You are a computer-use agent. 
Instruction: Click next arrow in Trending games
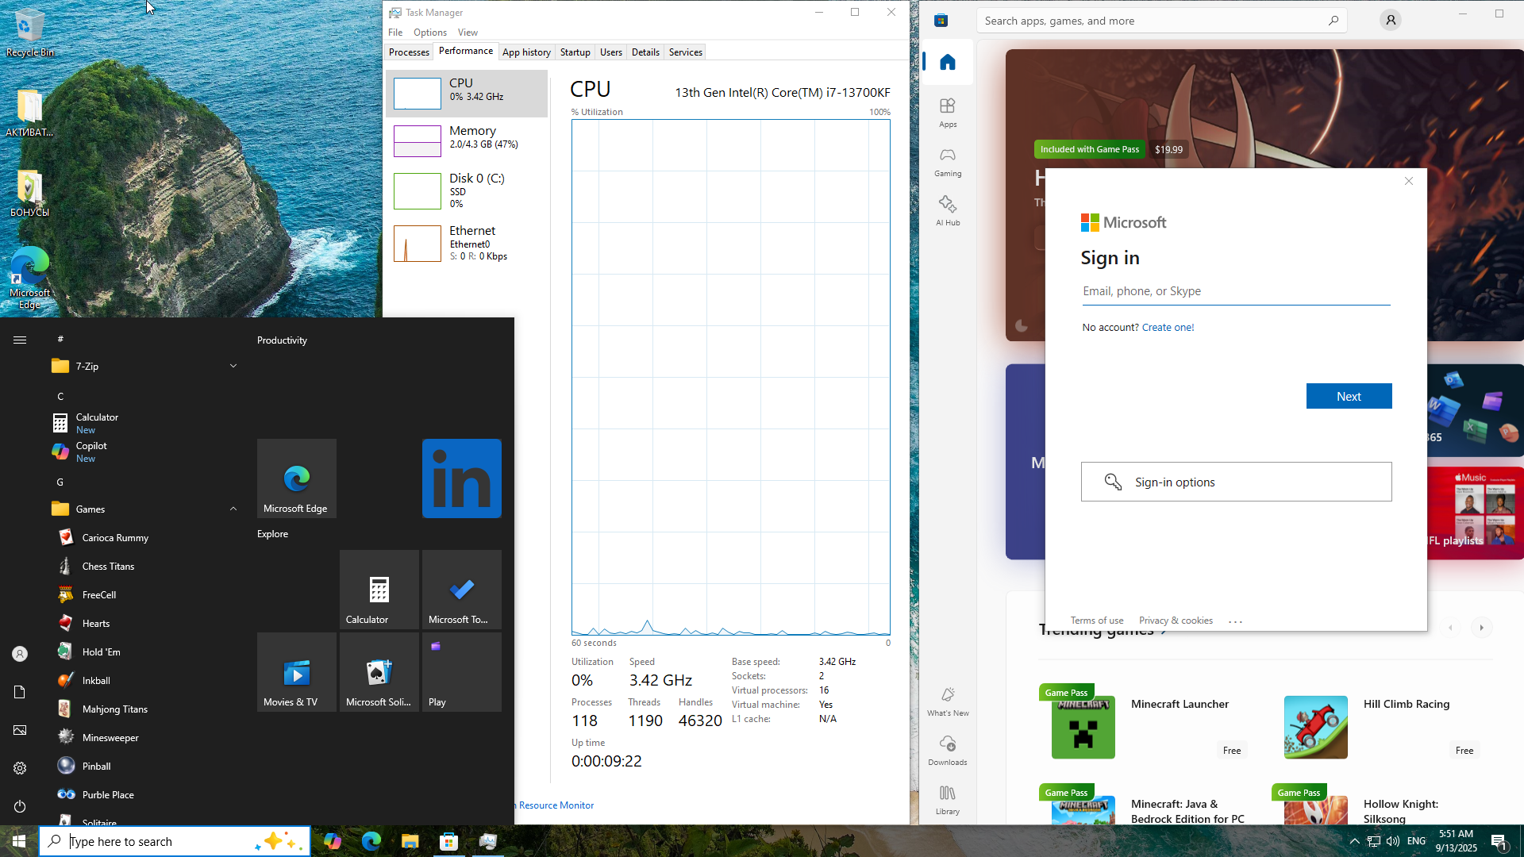pos(1481,628)
